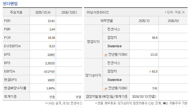The image size is (190, 107).
Task: Select the EPS value 228원
Action: coord(51,55)
